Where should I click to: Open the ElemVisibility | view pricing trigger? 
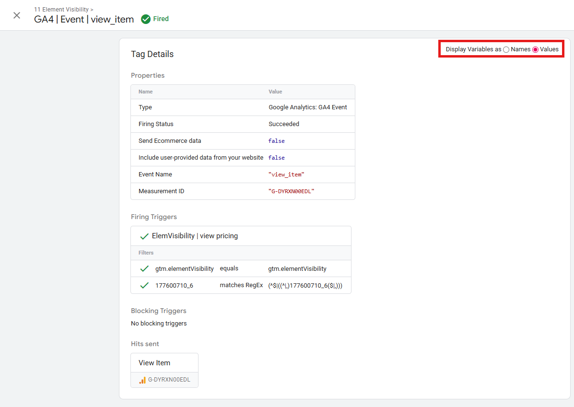(x=195, y=236)
